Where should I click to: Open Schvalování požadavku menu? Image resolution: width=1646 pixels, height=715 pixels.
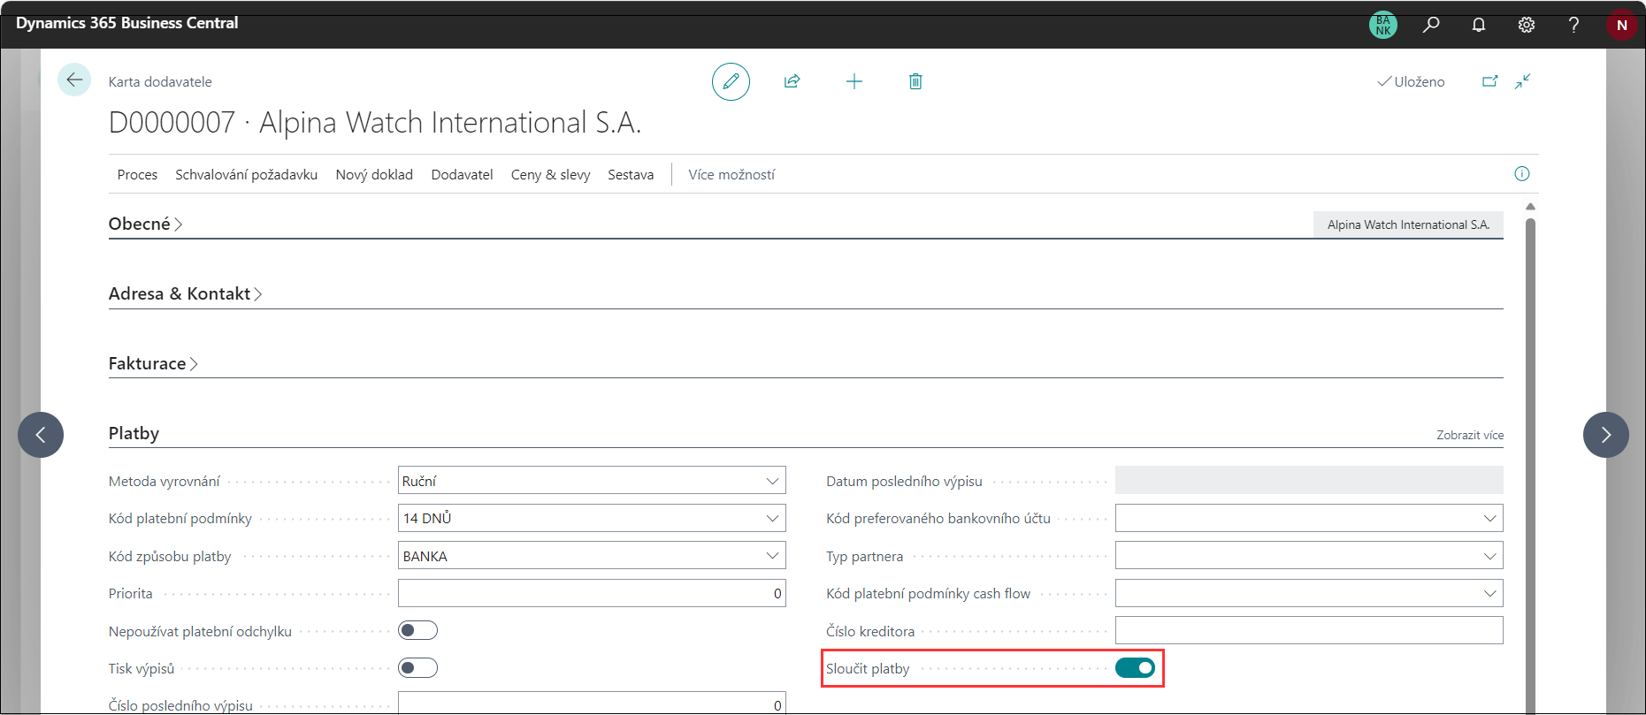coord(246,174)
